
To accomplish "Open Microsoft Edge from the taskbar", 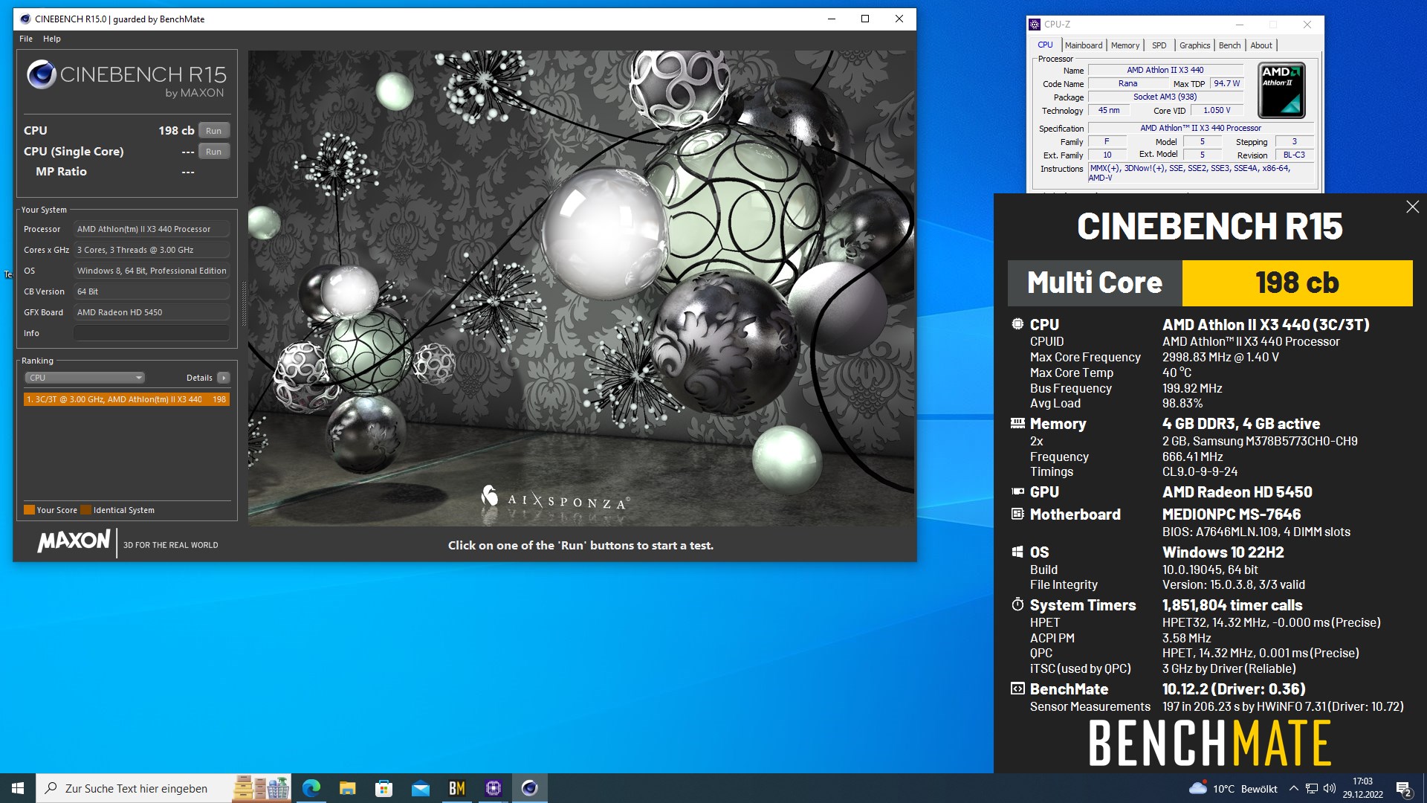I will [x=311, y=788].
